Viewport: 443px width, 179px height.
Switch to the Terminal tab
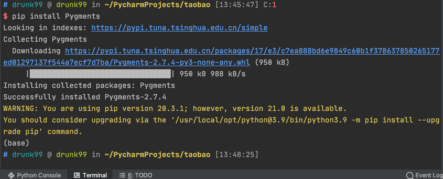94,175
